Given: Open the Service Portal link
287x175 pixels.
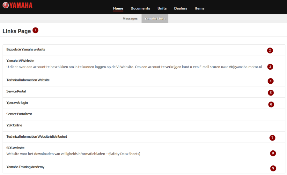Looking at the screenshot, I should (16, 91).
